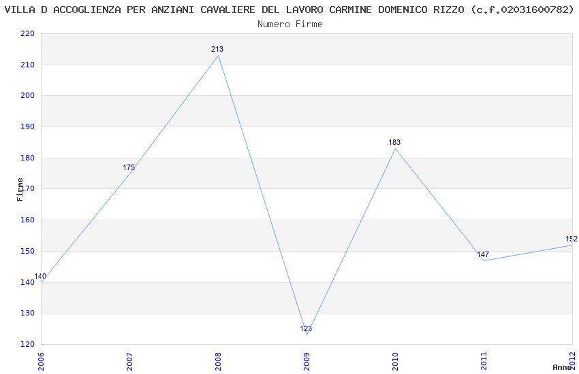The width and height of the screenshot is (579, 374).
Task: Click the 'Numero Firme' subtitle
Action: click(290, 24)
